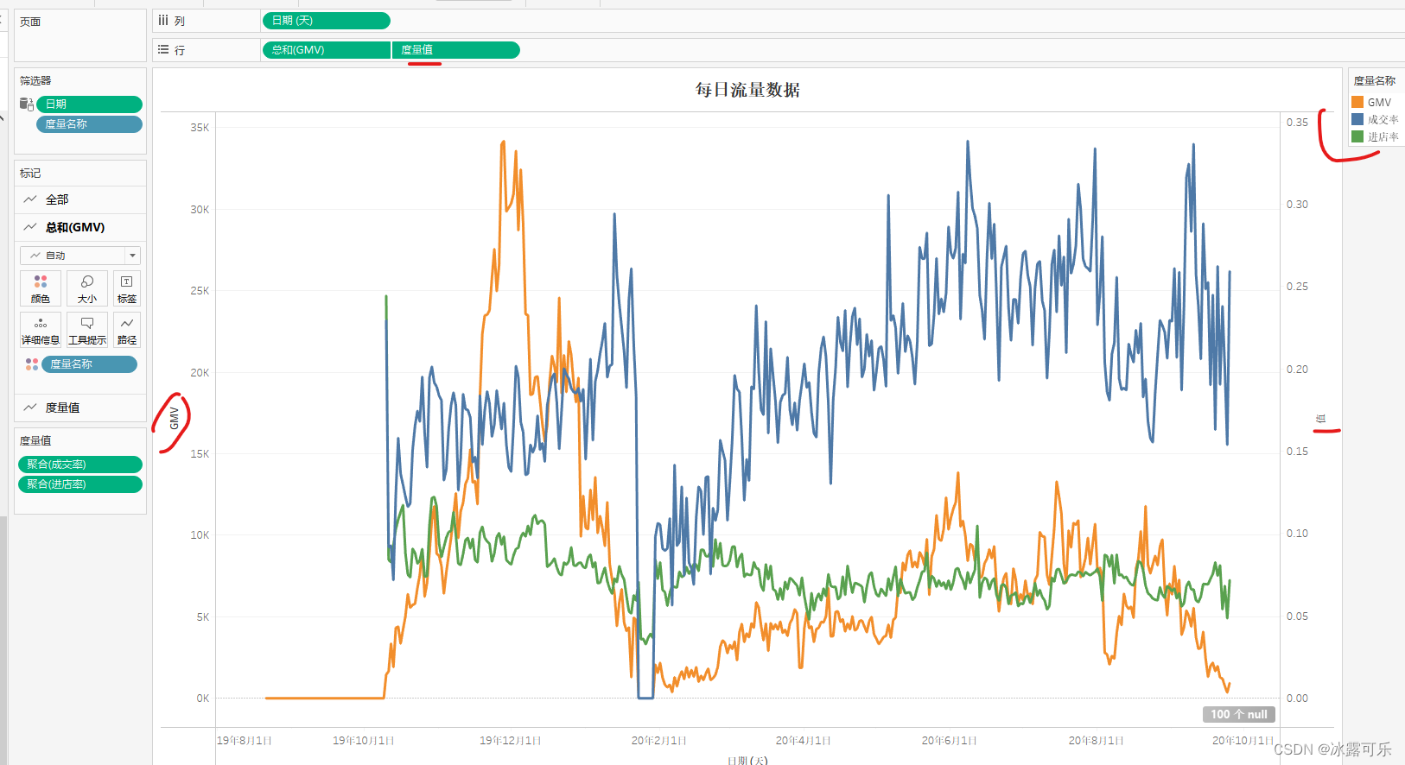Open the 路径 (Path) mark card
Viewport: 1405px width, 765px height.
pyautogui.click(x=127, y=330)
